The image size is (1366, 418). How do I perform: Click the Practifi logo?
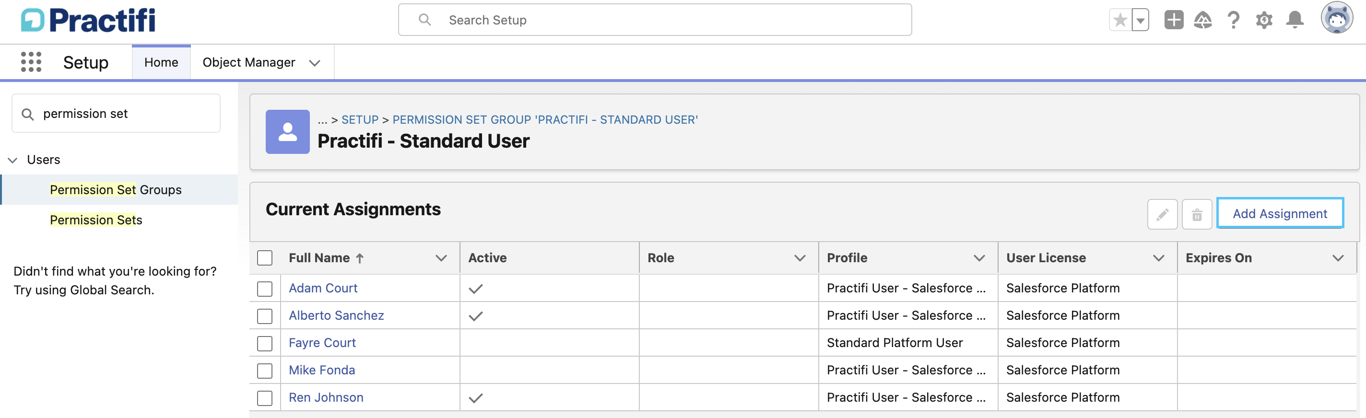tap(88, 20)
